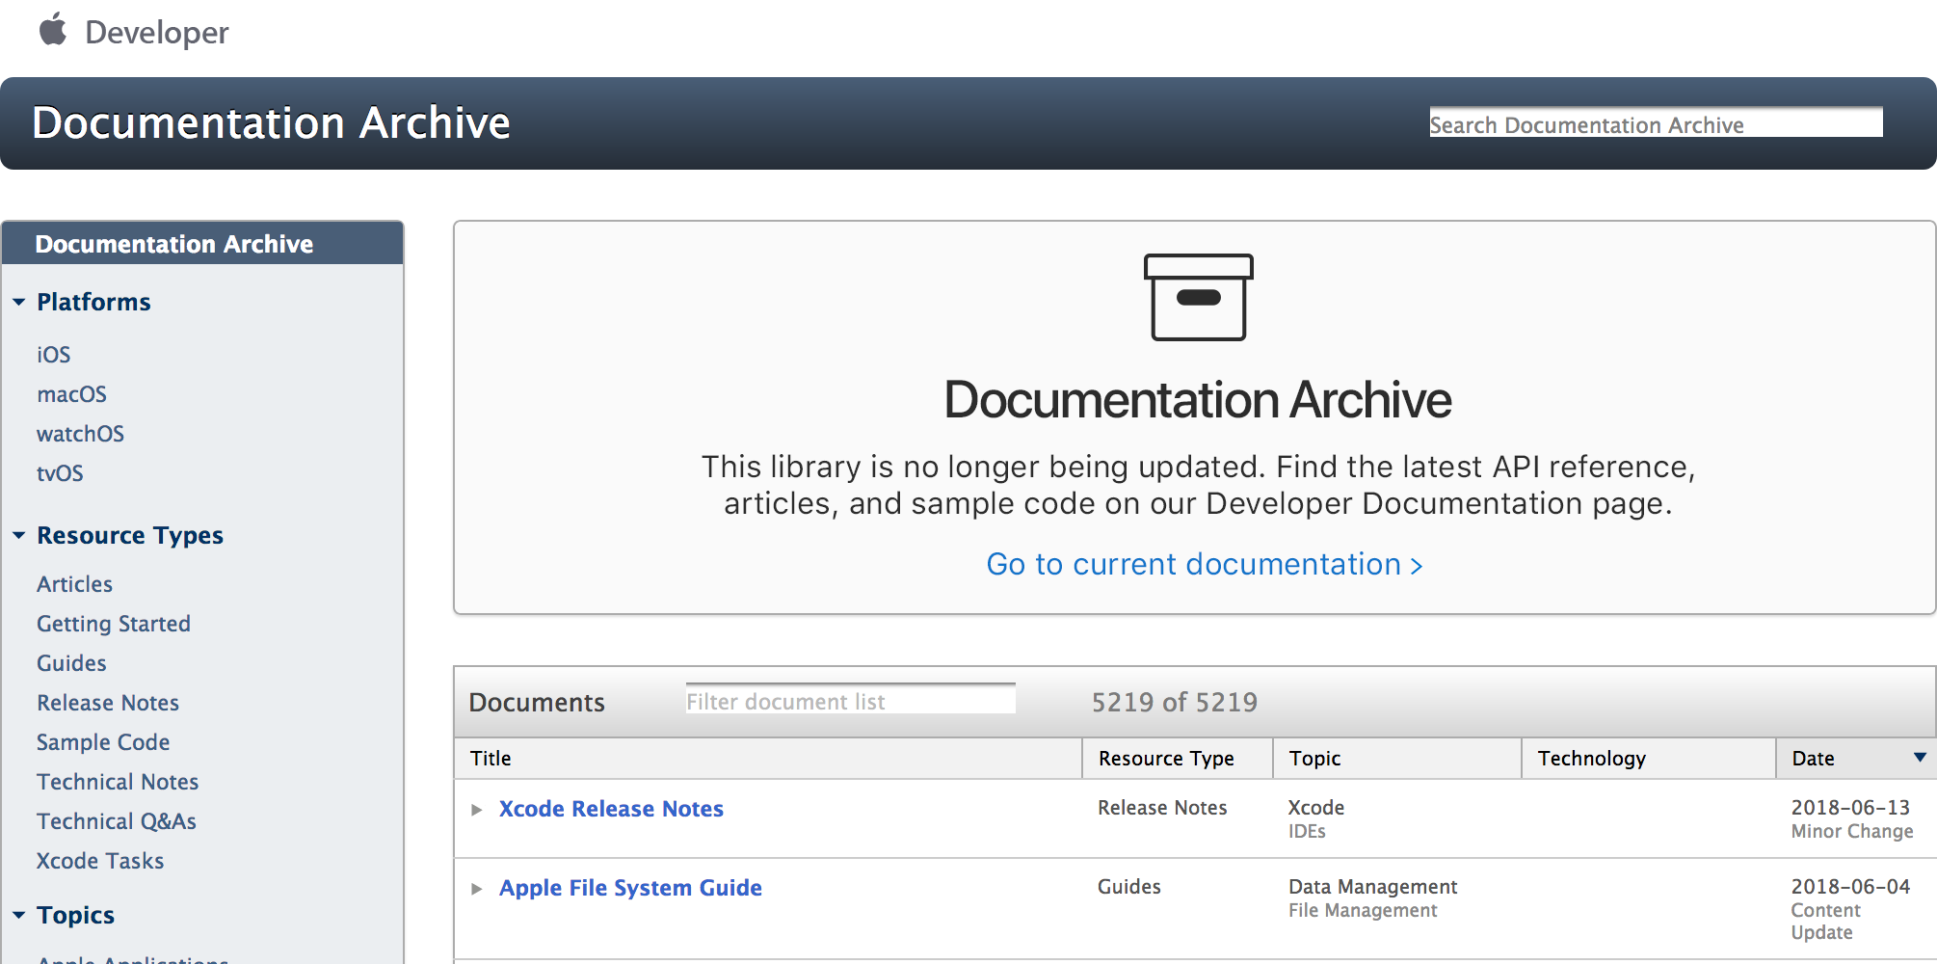The width and height of the screenshot is (1937, 964).
Task: Select Technical Notes in sidebar
Action: 118,782
